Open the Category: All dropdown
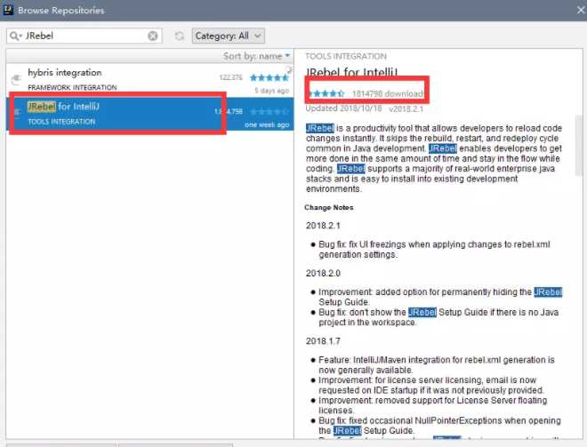Screen dimensions: 587x447 [229, 36]
